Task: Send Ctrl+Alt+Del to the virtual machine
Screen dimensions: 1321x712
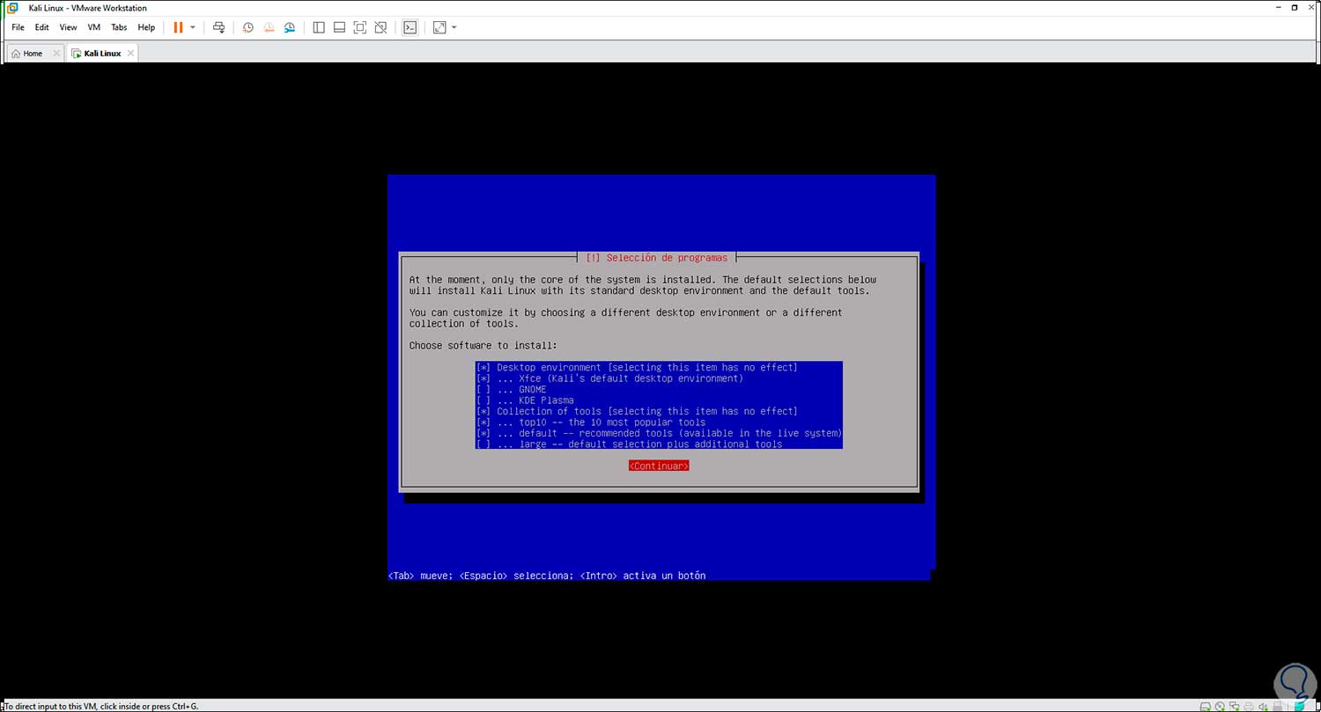Action: (x=219, y=27)
